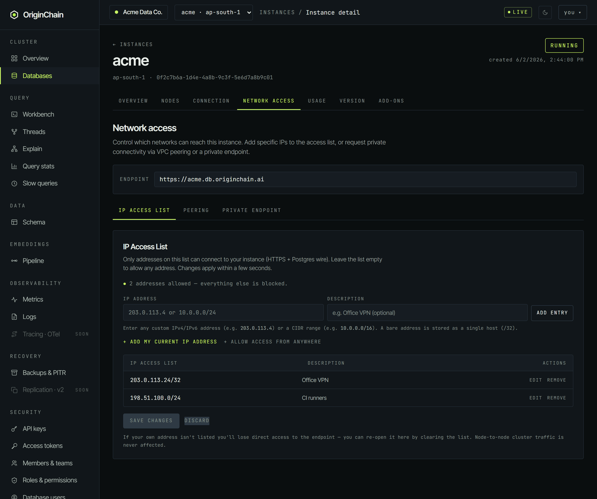Click the Members & teams people icon
This screenshot has width=597, height=499.
tap(14, 463)
